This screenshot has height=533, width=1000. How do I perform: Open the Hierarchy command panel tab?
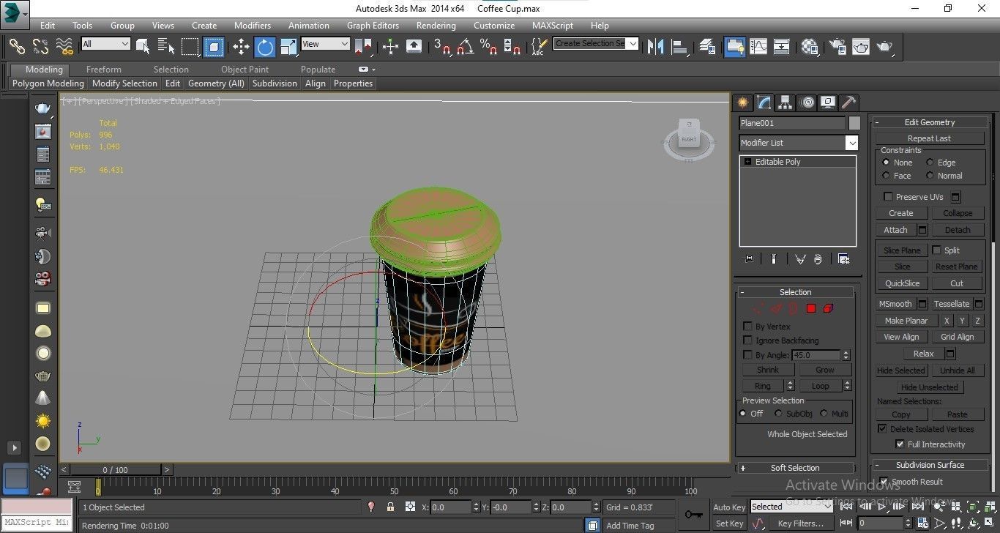coord(785,102)
